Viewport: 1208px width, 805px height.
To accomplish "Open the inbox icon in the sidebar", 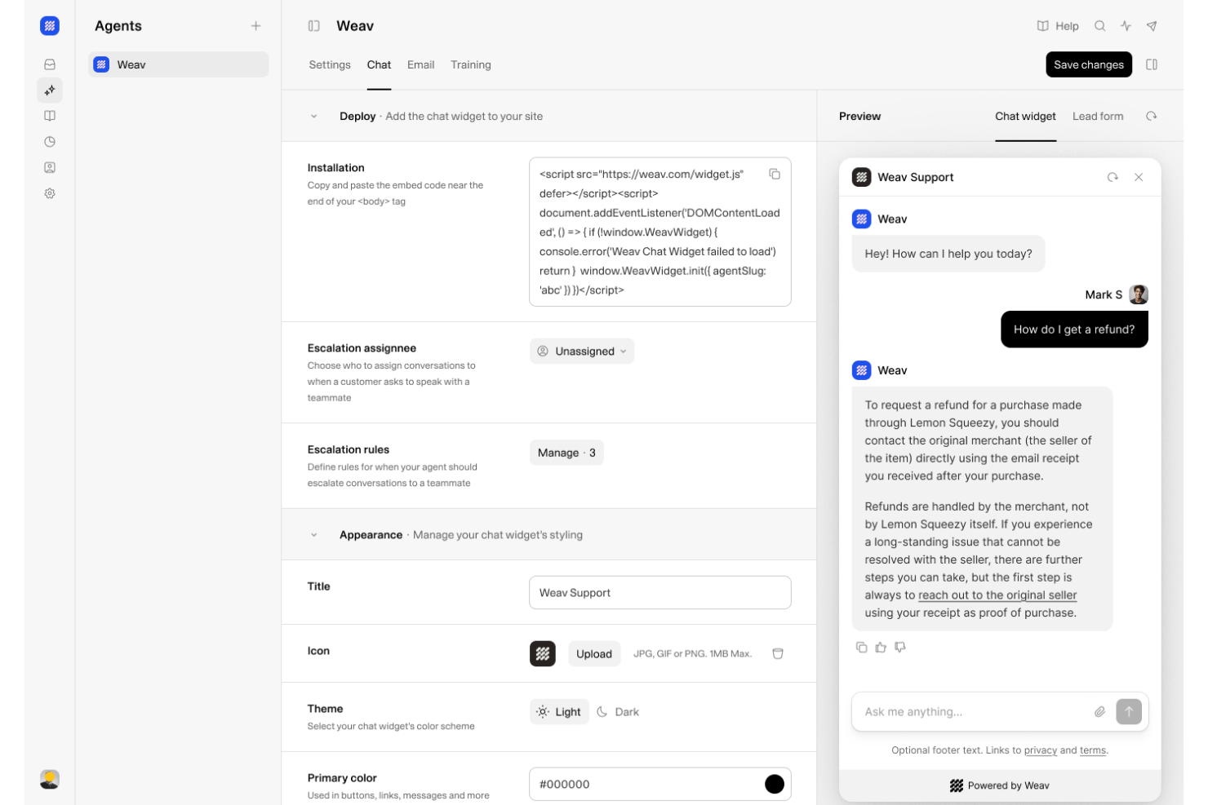I will tap(50, 64).
